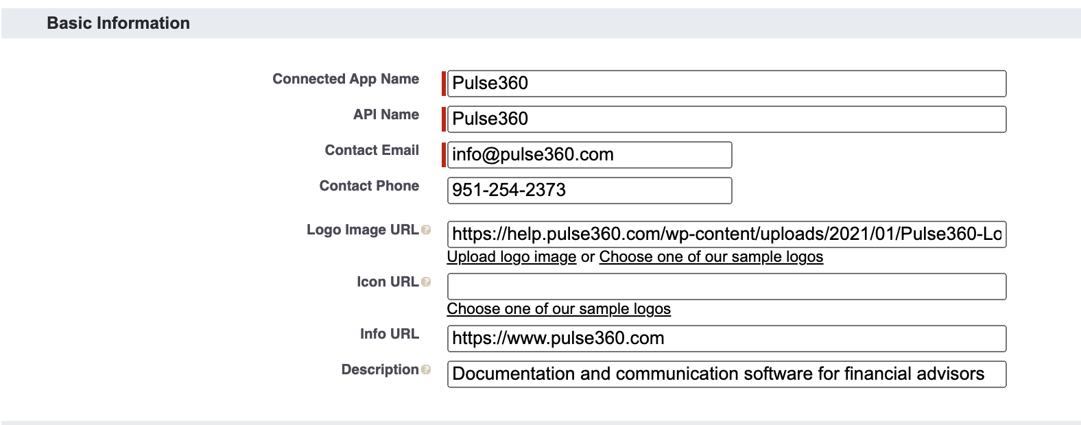Click the Info URL text box
Image resolution: width=1081 pixels, height=425 pixels.
(x=726, y=339)
